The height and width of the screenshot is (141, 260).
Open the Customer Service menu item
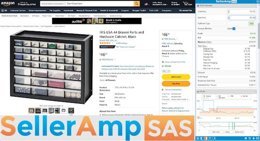(x=18, y=11)
